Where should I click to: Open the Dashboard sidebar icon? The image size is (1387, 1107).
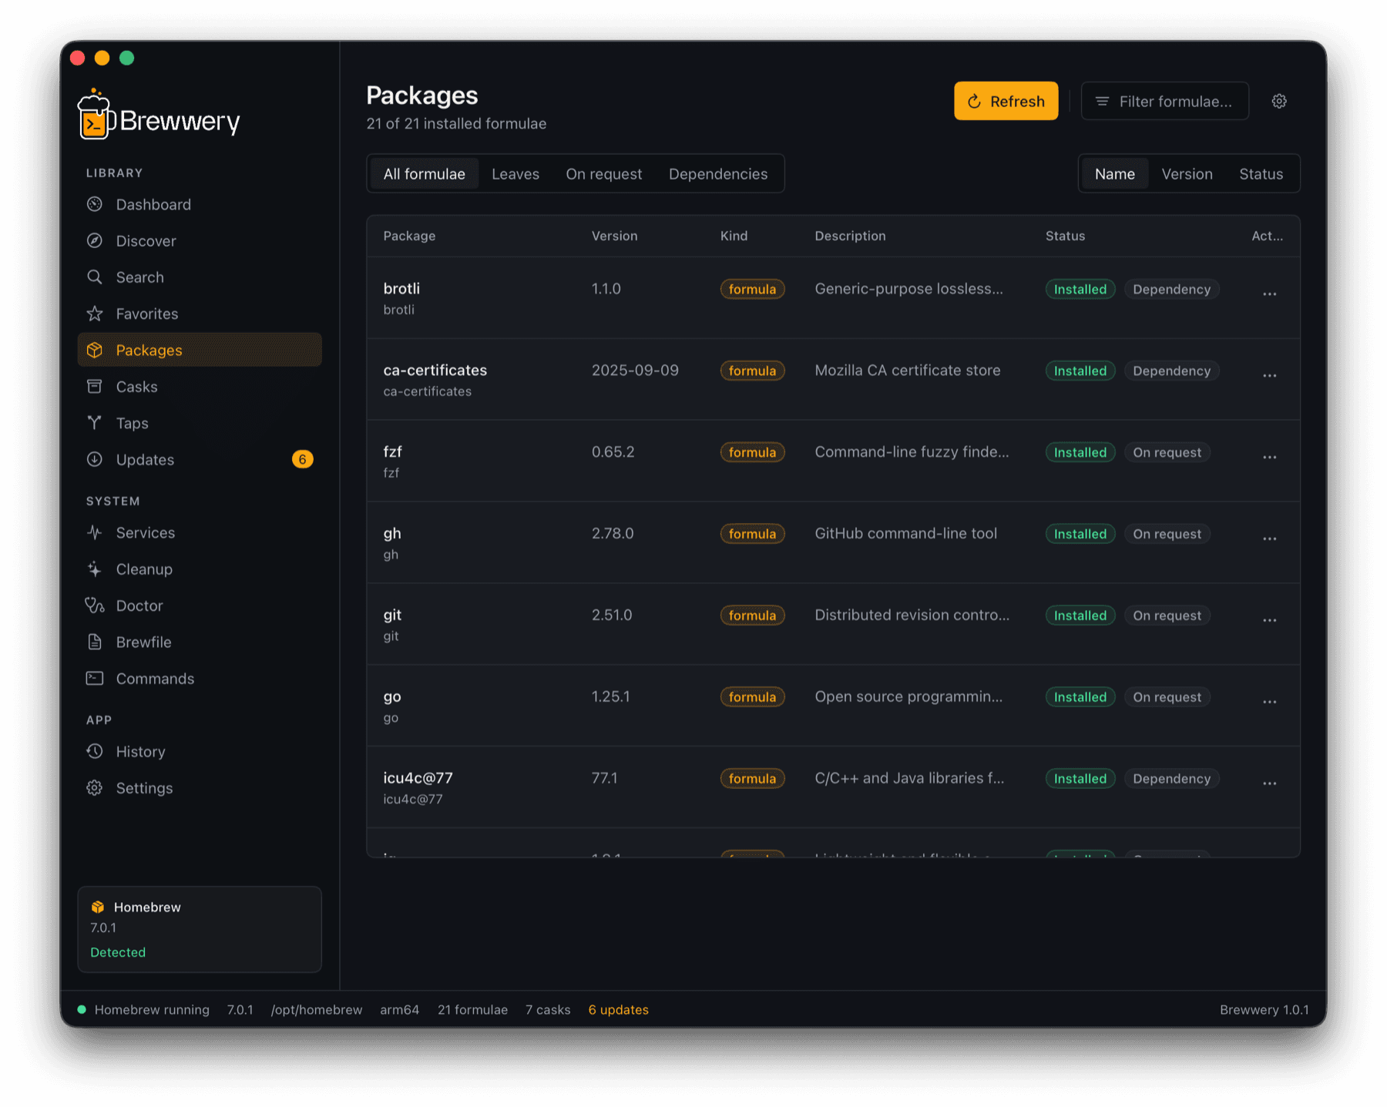(x=95, y=204)
